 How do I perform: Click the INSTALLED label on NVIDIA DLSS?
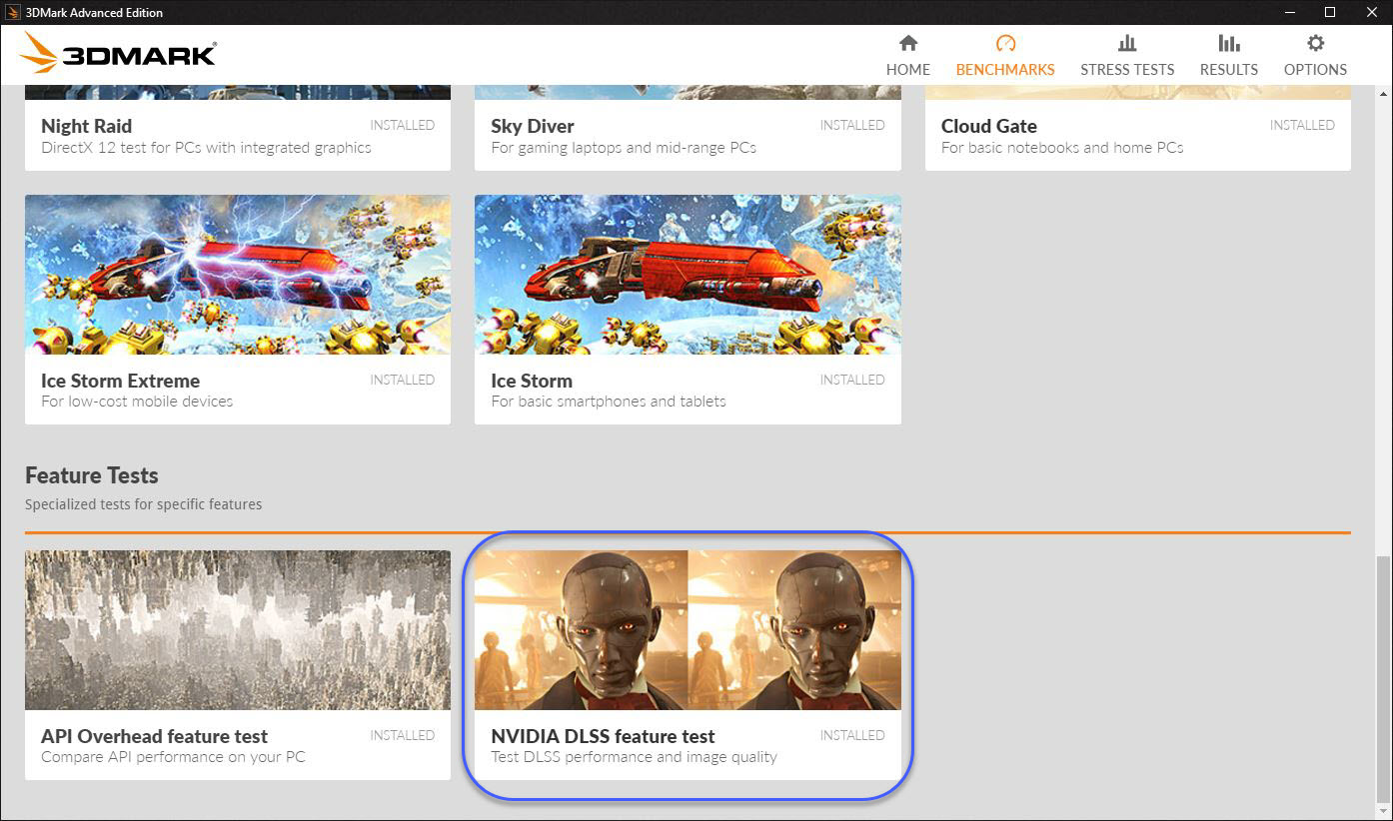click(x=852, y=735)
